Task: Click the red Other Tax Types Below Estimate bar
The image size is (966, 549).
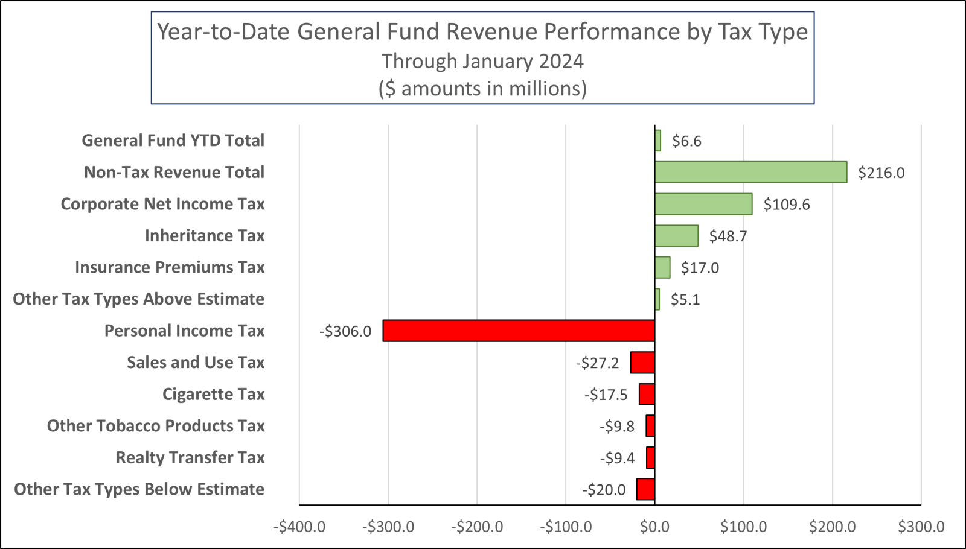Action: coord(646,489)
